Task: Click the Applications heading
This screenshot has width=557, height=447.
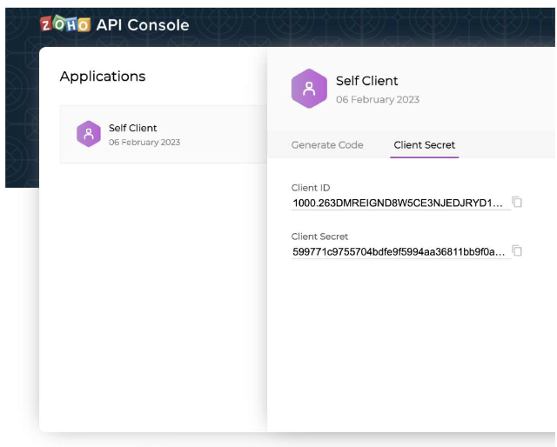Action: point(103,77)
